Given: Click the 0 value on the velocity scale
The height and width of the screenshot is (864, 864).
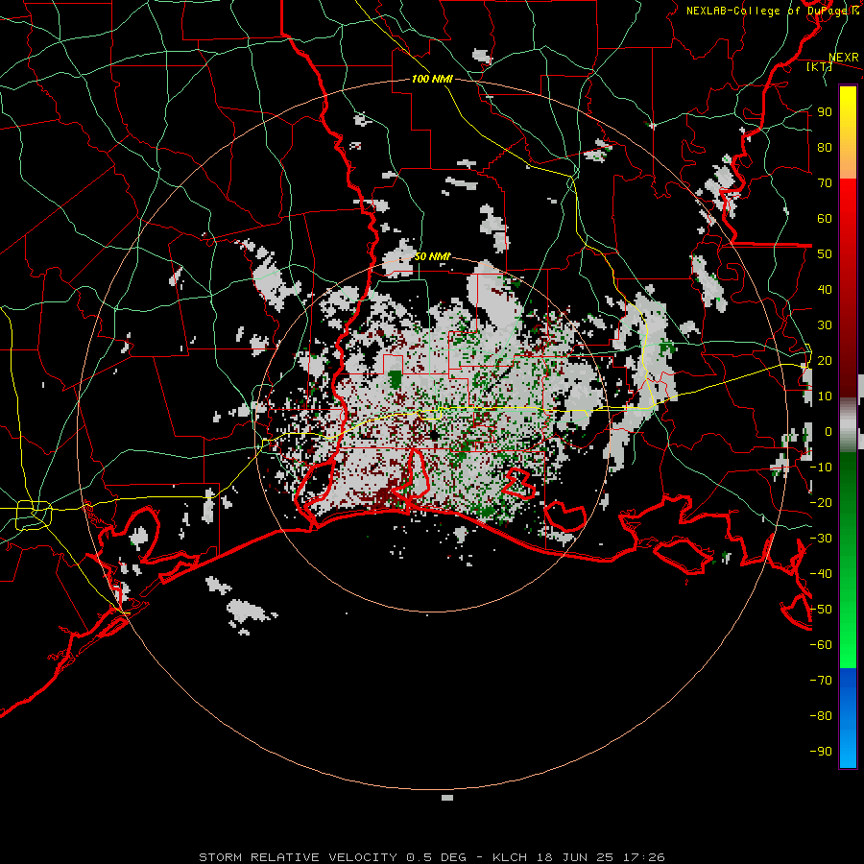Looking at the screenshot, I should click(828, 432).
